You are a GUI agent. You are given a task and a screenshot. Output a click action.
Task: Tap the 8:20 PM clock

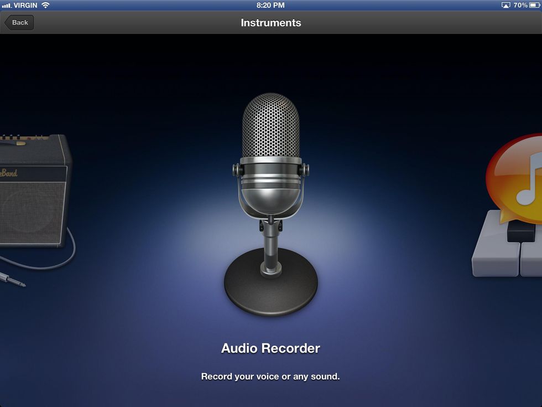[270, 5]
